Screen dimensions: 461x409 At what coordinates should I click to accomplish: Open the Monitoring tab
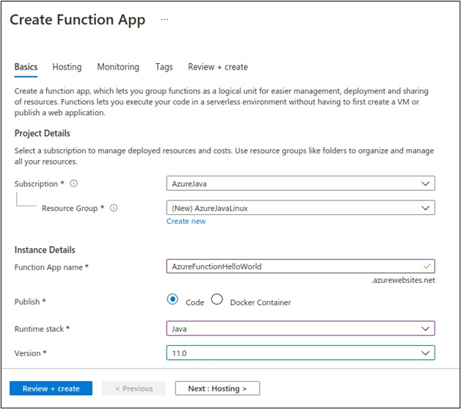point(118,67)
